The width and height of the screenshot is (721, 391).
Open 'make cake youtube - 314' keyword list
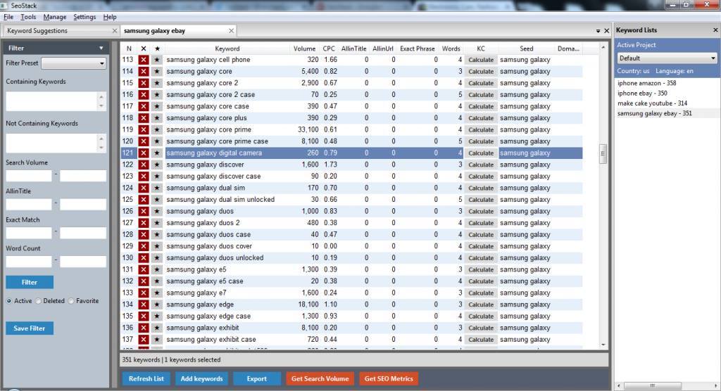(x=652, y=103)
